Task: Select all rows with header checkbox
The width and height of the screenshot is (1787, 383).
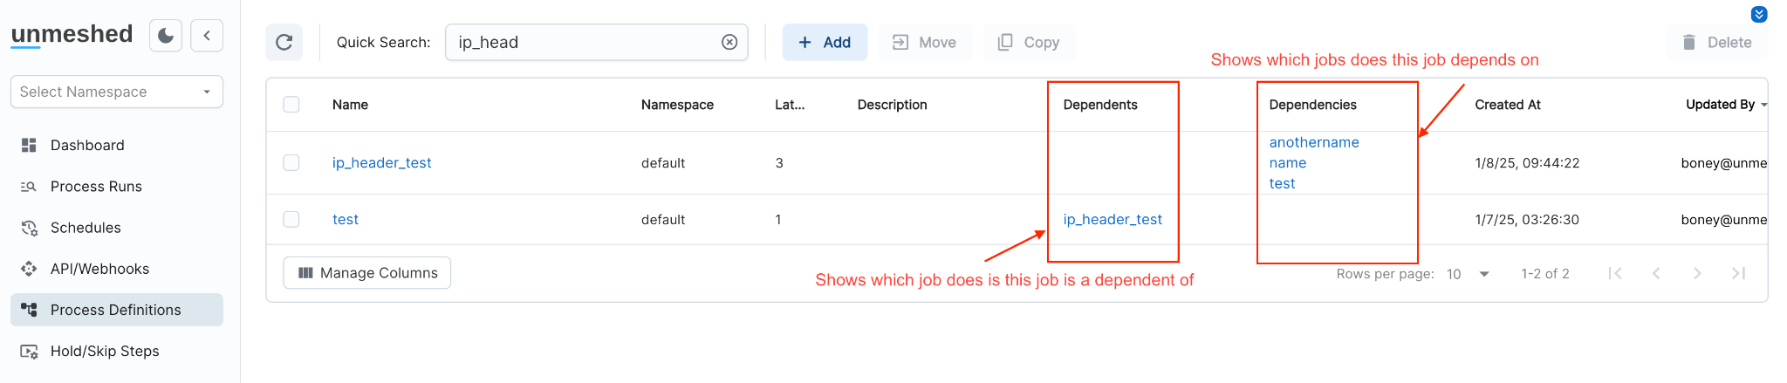Action: tap(291, 105)
